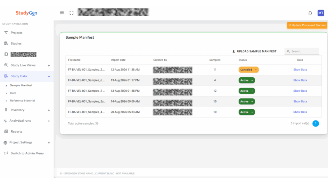Collapse Study Data with minus
The width and height of the screenshot is (328, 184).
(49, 77)
